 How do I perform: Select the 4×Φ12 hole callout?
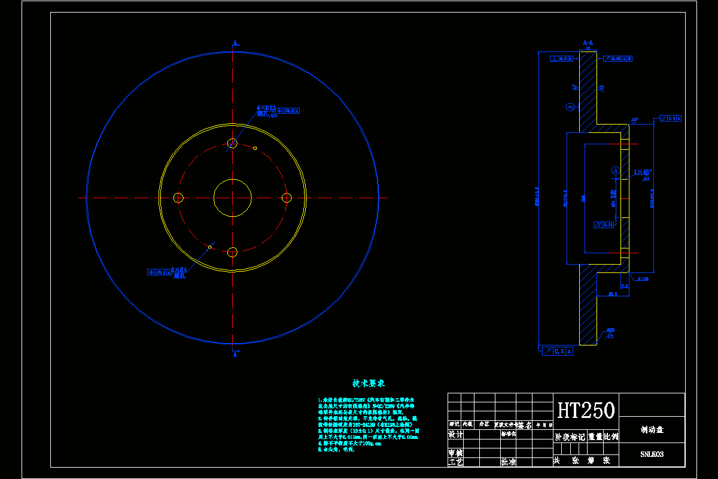(266, 108)
